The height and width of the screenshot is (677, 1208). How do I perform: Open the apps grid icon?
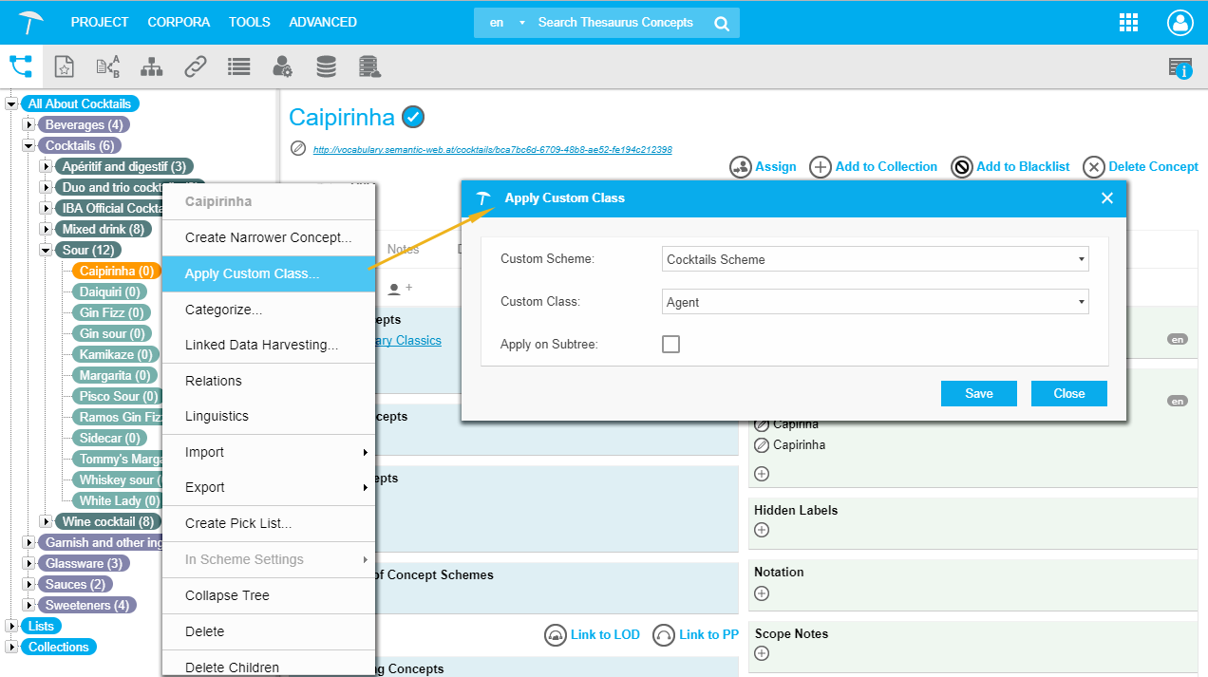[1129, 23]
